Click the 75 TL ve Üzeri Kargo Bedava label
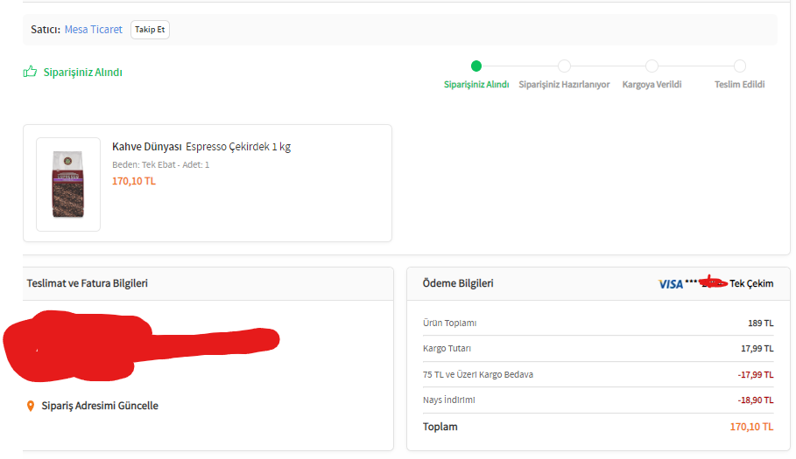The width and height of the screenshot is (796, 459). 478,374
